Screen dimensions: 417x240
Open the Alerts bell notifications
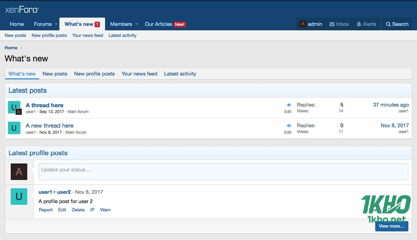point(359,24)
